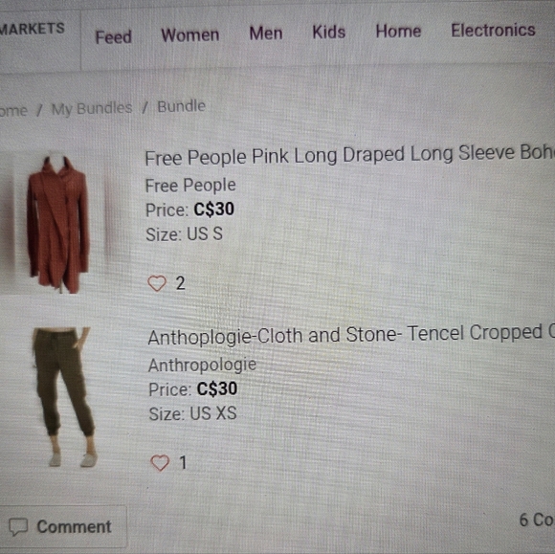This screenshot has width=555, height=554.
Task: Open the Women category menu
Action: point(190,34)
